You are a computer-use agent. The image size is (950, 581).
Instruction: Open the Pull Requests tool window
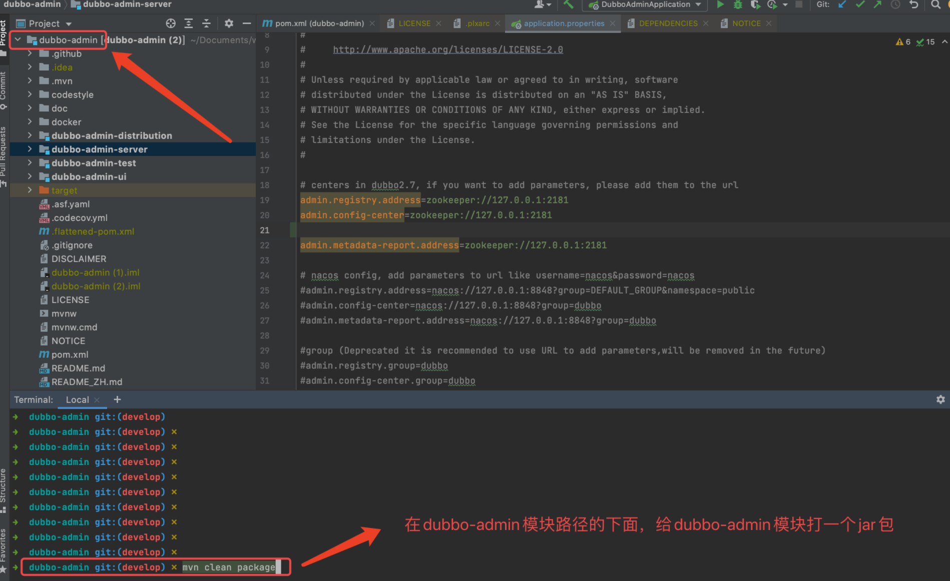tap(4, 156)
